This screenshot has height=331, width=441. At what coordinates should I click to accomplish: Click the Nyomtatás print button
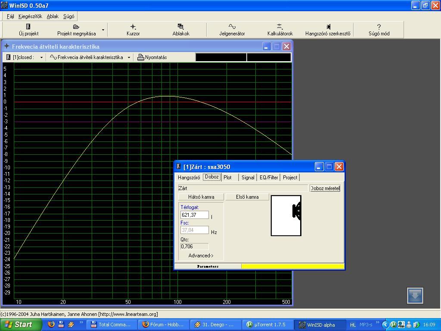pos(152,57)
